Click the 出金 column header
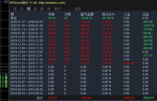This screenshot has width=157, height=101. coord(146,14)
